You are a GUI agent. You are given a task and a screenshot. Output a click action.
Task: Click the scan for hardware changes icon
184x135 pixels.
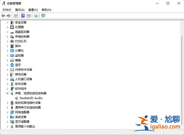pos(36,16)
